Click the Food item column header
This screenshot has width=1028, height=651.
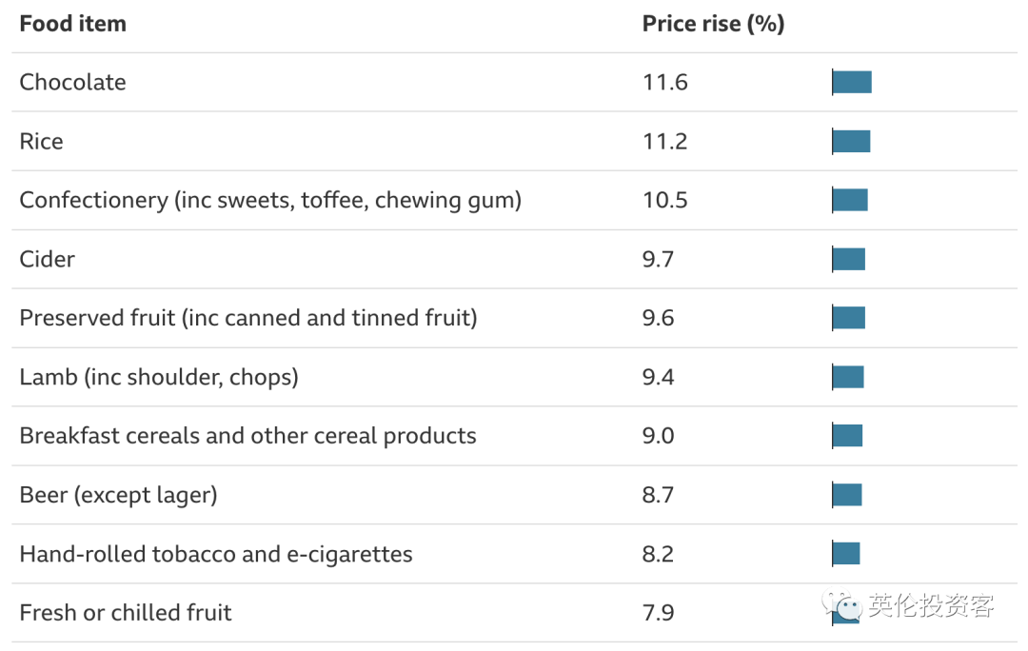click(72, 24)
